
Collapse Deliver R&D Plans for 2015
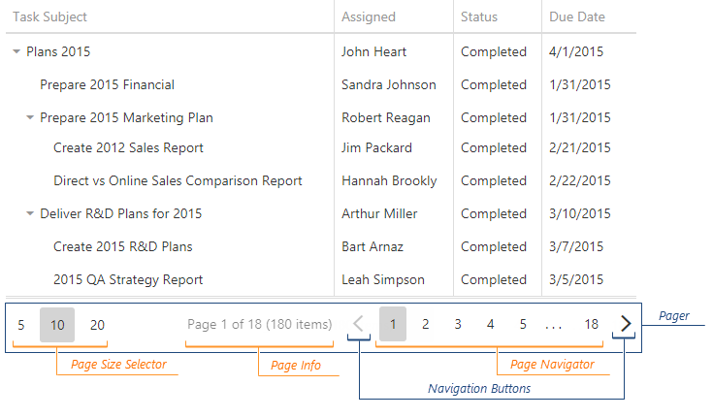tap(30, 213)
